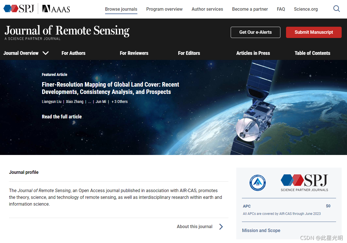Open For Reviewers section

(134, 53)
